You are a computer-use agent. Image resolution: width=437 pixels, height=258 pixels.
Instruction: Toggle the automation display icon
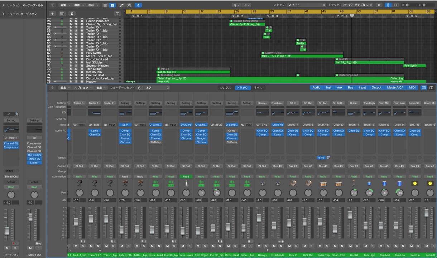click(x=121, y=5)
